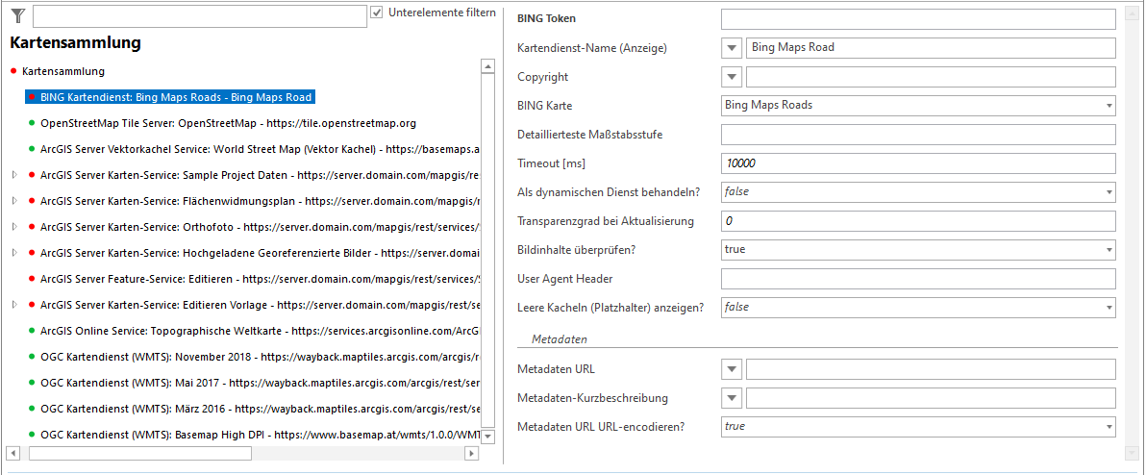Select OGC Kartendienst Basemap High DPI entry
Screen dimensions: 1146x475
[260, 434]
